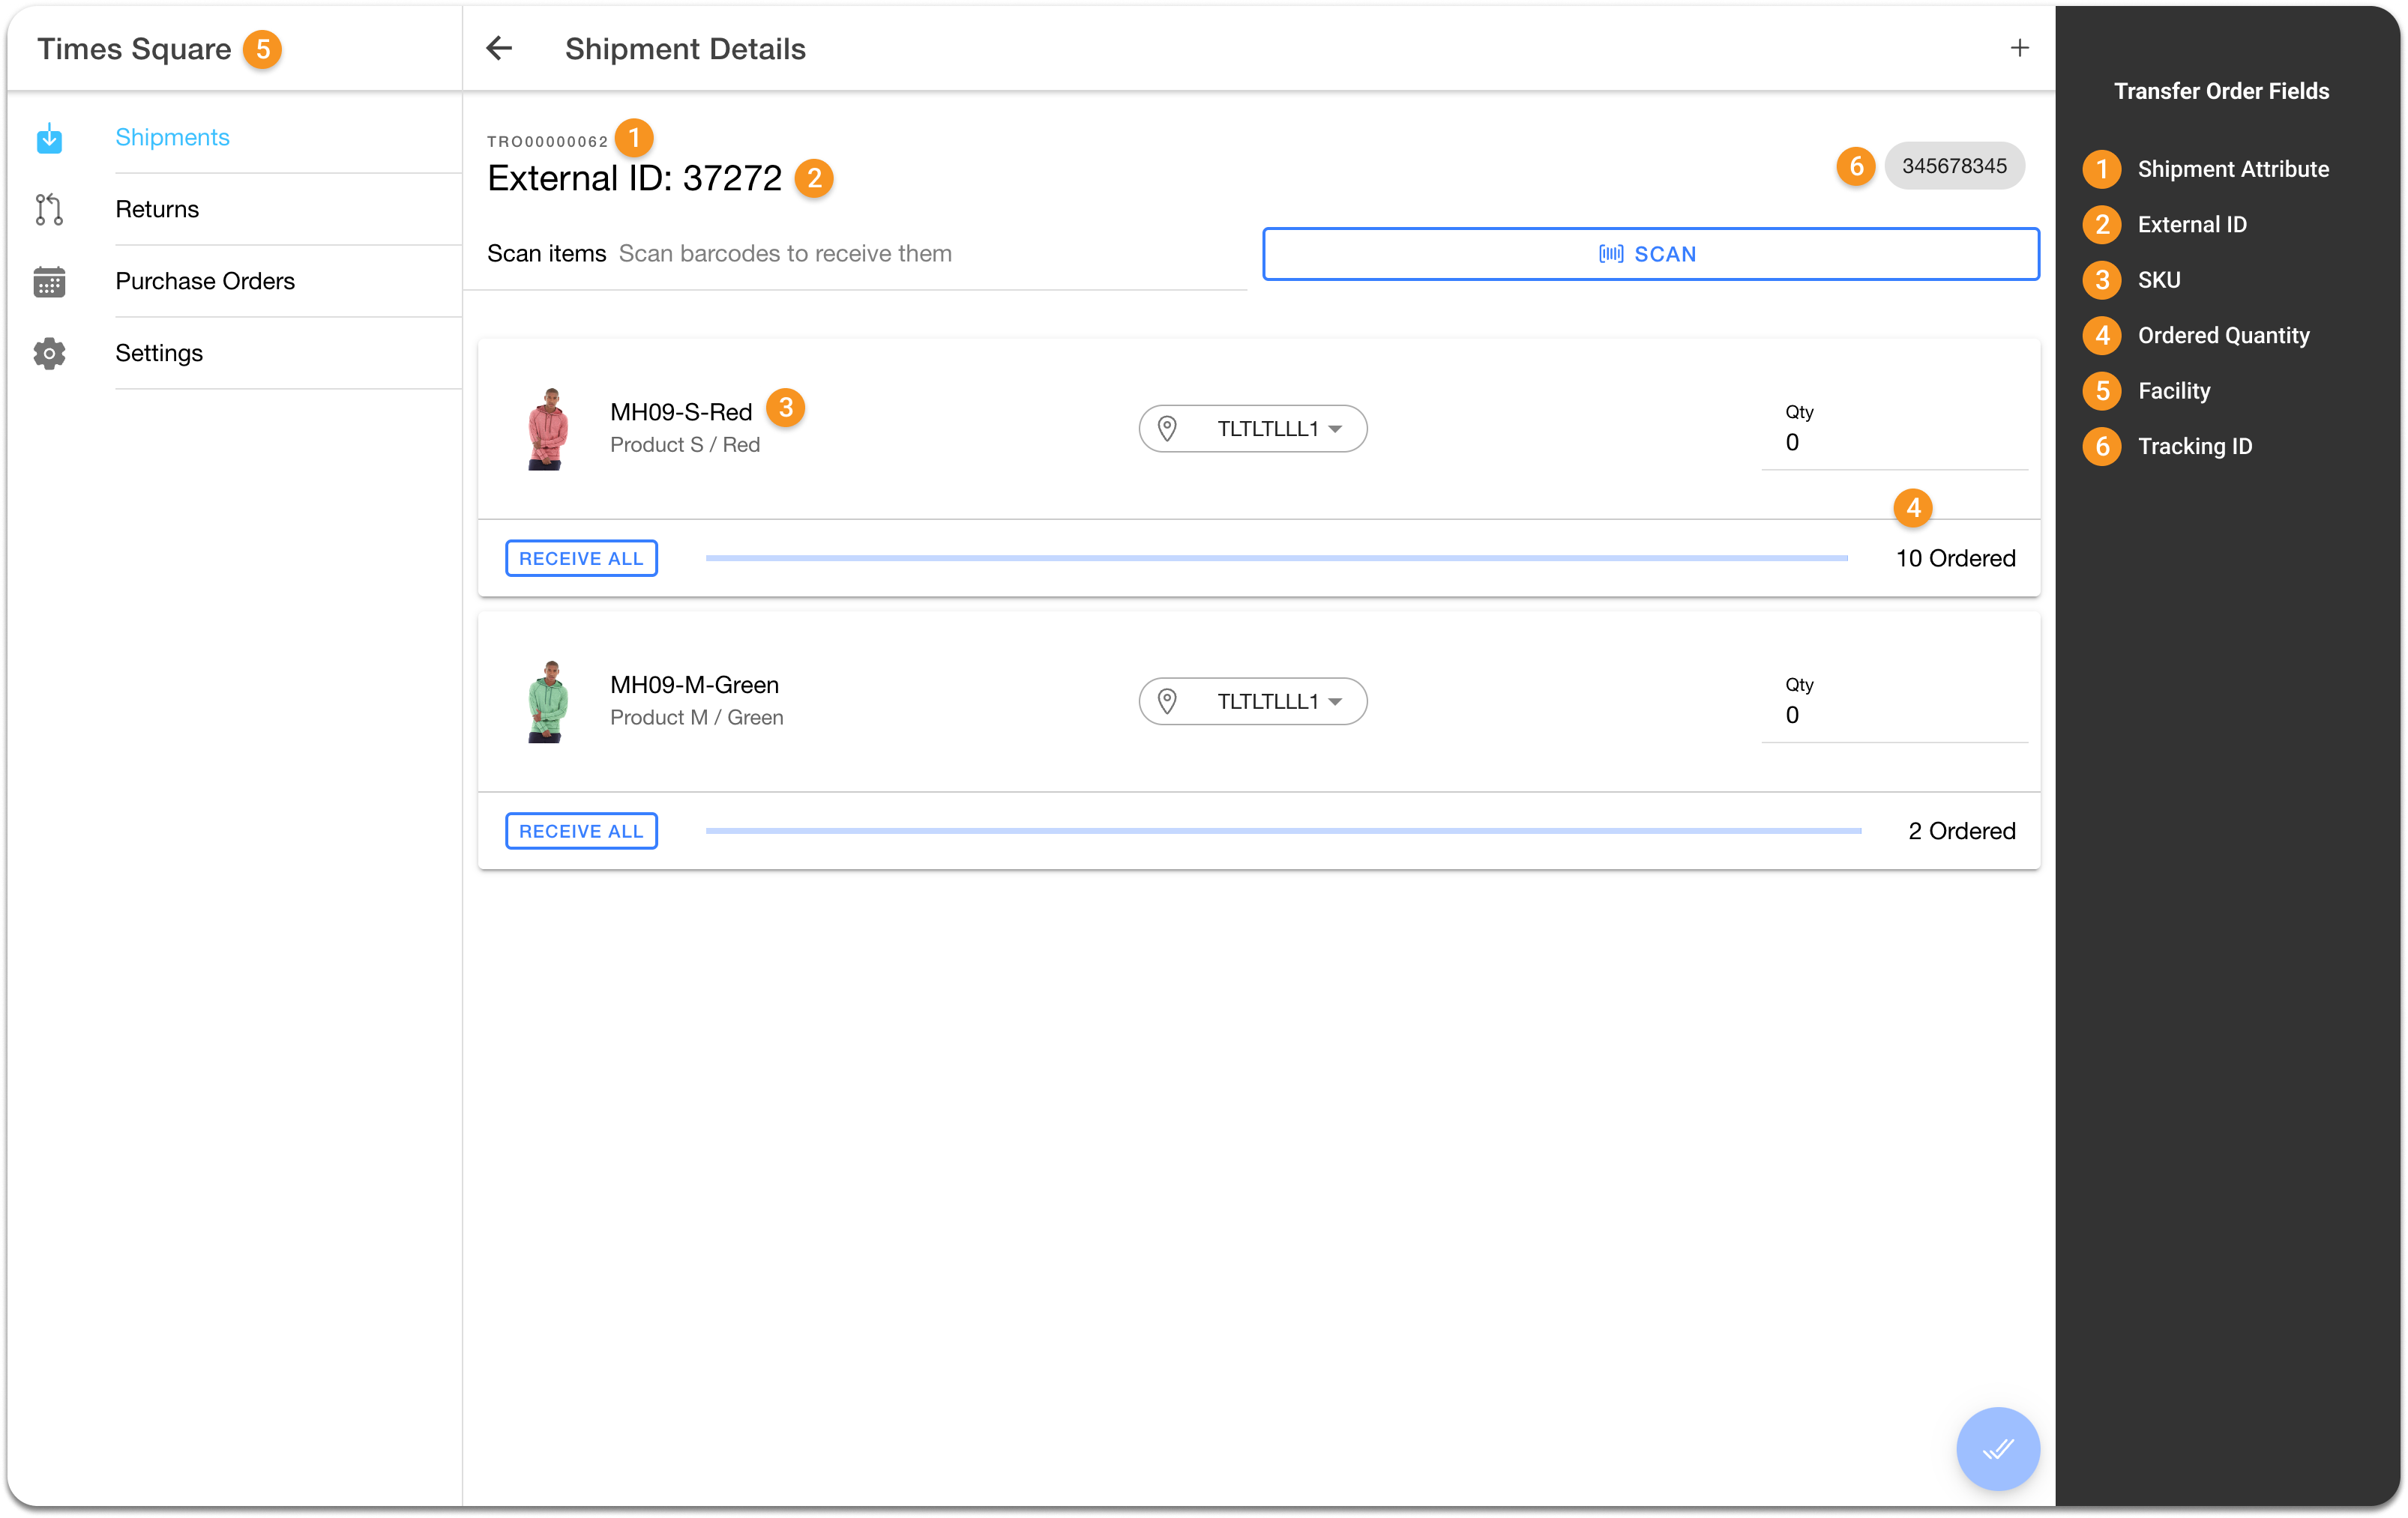Expand location dropdown for MH09-M-Green
The image size is (2408, 1518).
1334,701
